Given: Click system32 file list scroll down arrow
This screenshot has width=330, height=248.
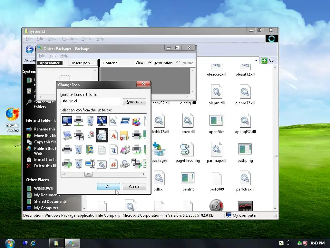Looking at the screenshot, I should [275, 208].
